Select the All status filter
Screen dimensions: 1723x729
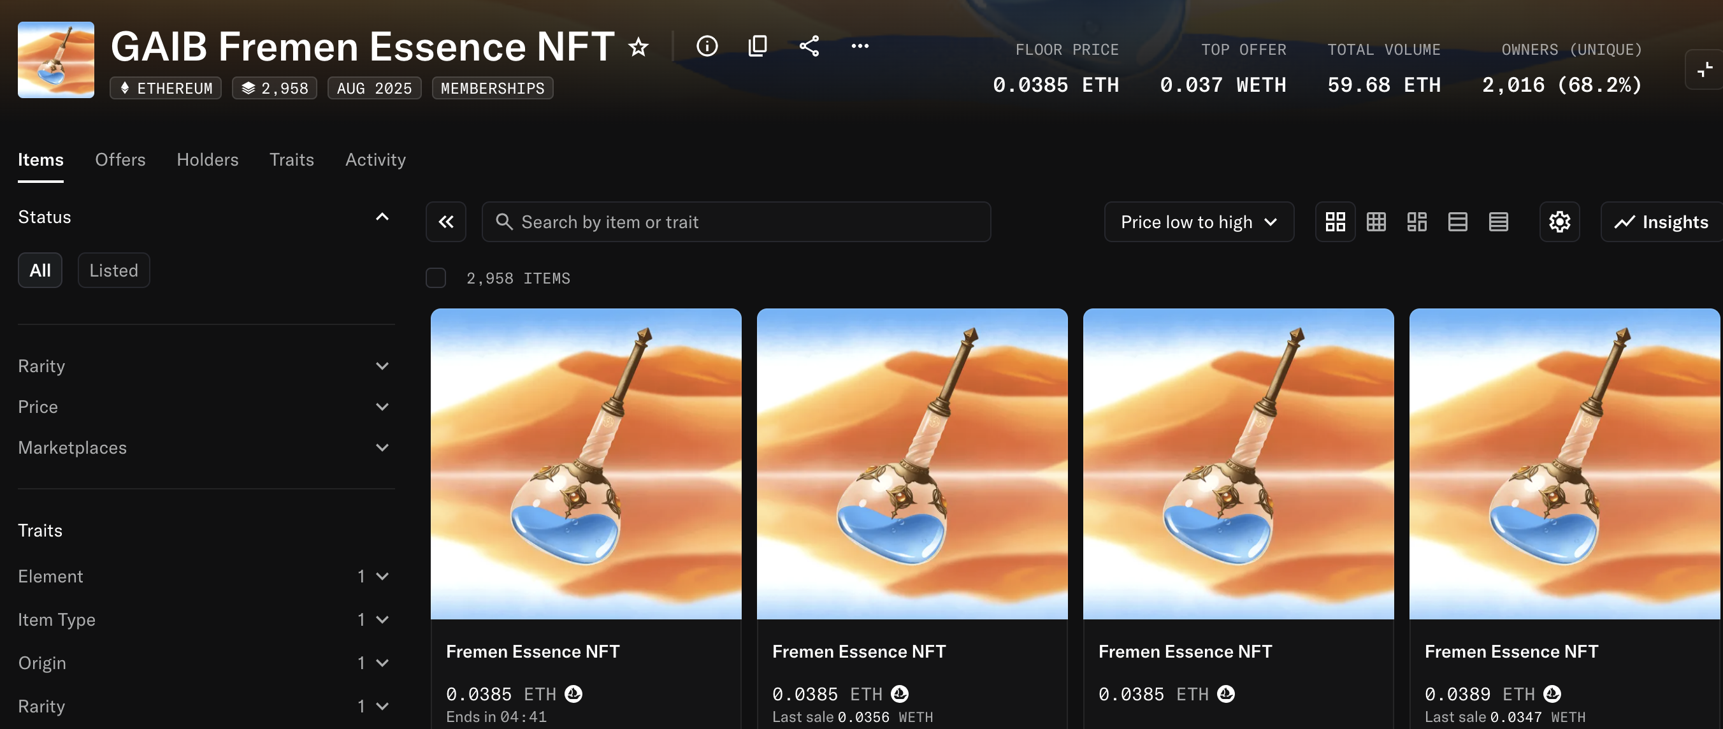(x=40, y=270)
